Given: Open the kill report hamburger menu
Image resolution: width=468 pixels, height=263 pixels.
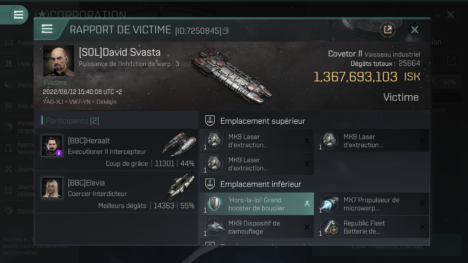Looking at the screenshot, I should (x=47, y=29).
